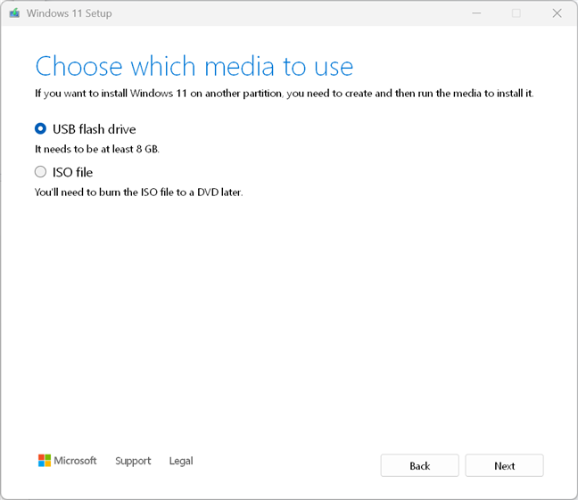Select the ISO file radio button

pyautogui.click(x=40, y=172)
